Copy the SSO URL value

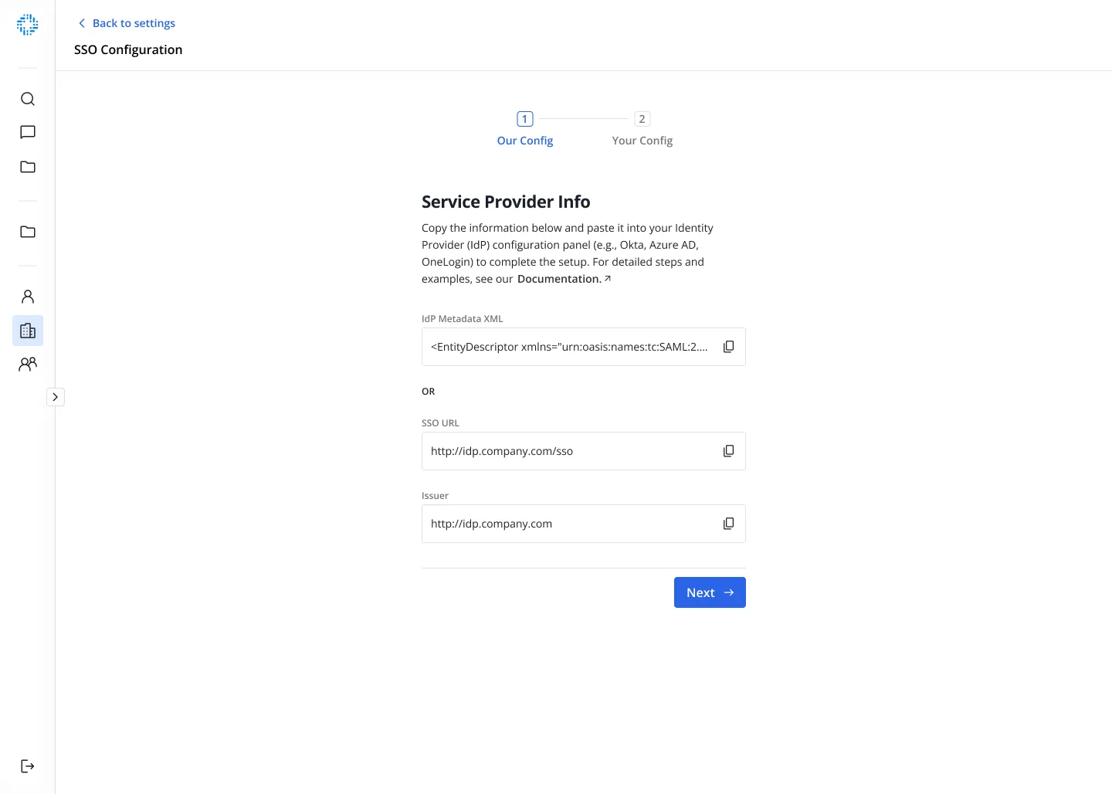point(728,451)
